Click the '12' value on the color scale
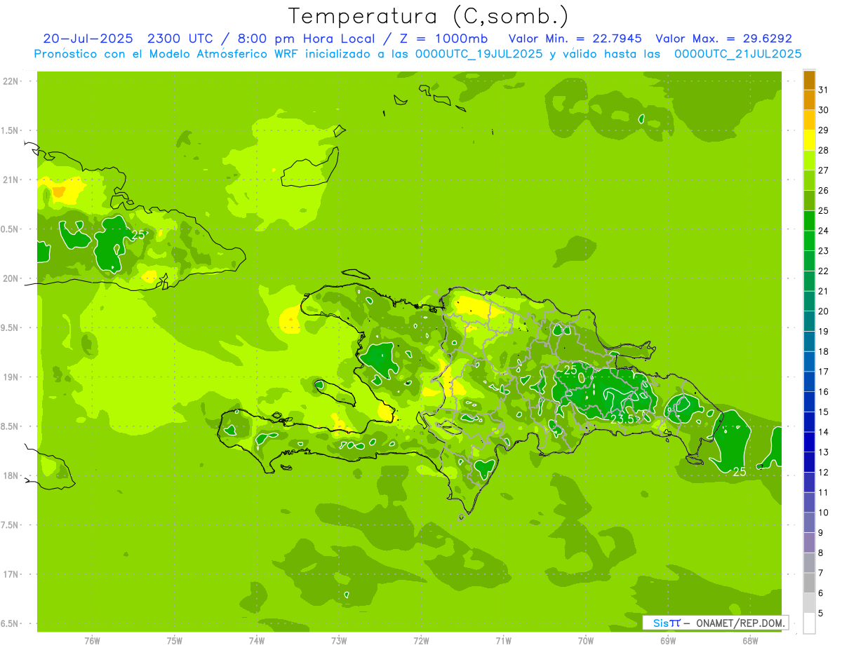Screen dimensions: 842x650 pyautogui.click(x=824, y=473)
